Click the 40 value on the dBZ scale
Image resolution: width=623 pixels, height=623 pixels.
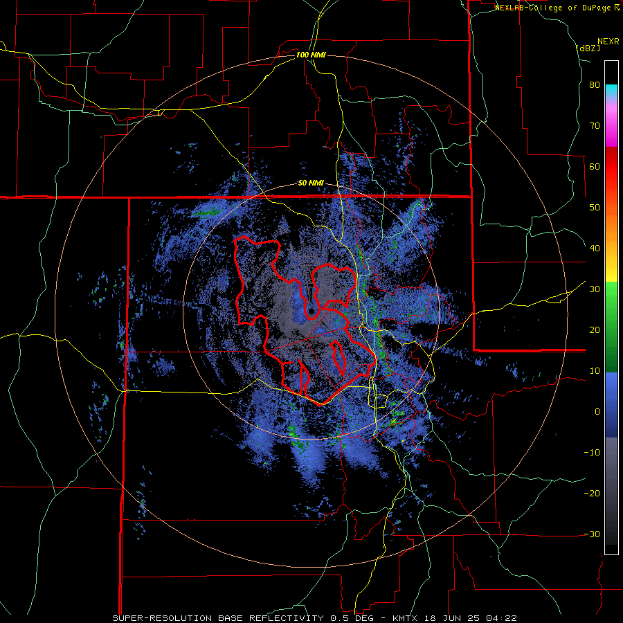coord(595,249)
